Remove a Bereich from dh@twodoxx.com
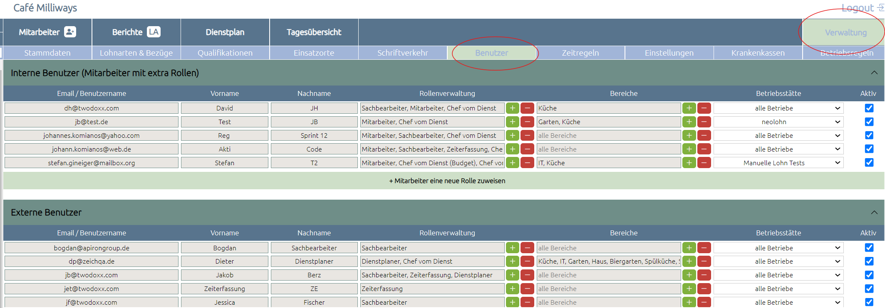 (x=704, y=108)
